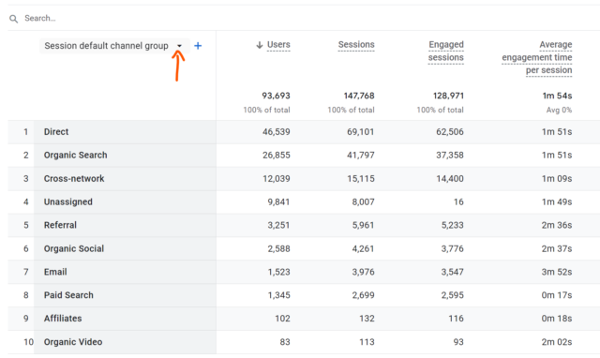Click Direct users value 46,539
The height and width of the screenshot is (358, 600).
point(277,132)
